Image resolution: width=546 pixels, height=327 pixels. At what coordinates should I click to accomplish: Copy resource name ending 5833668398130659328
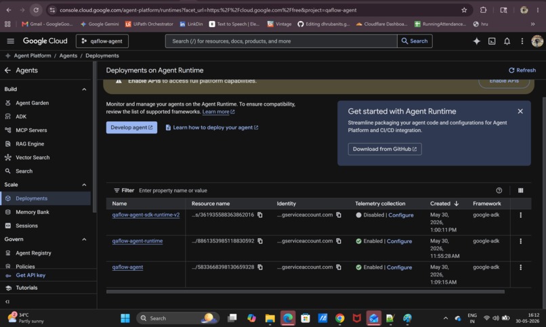click(x=260, y=267)
